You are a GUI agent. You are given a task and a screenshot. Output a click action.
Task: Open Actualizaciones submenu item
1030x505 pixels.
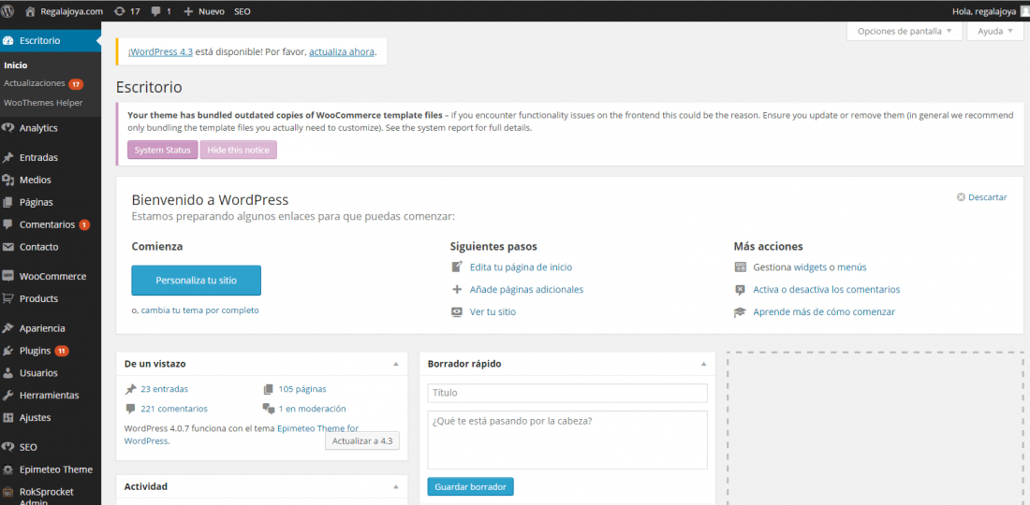34,83
